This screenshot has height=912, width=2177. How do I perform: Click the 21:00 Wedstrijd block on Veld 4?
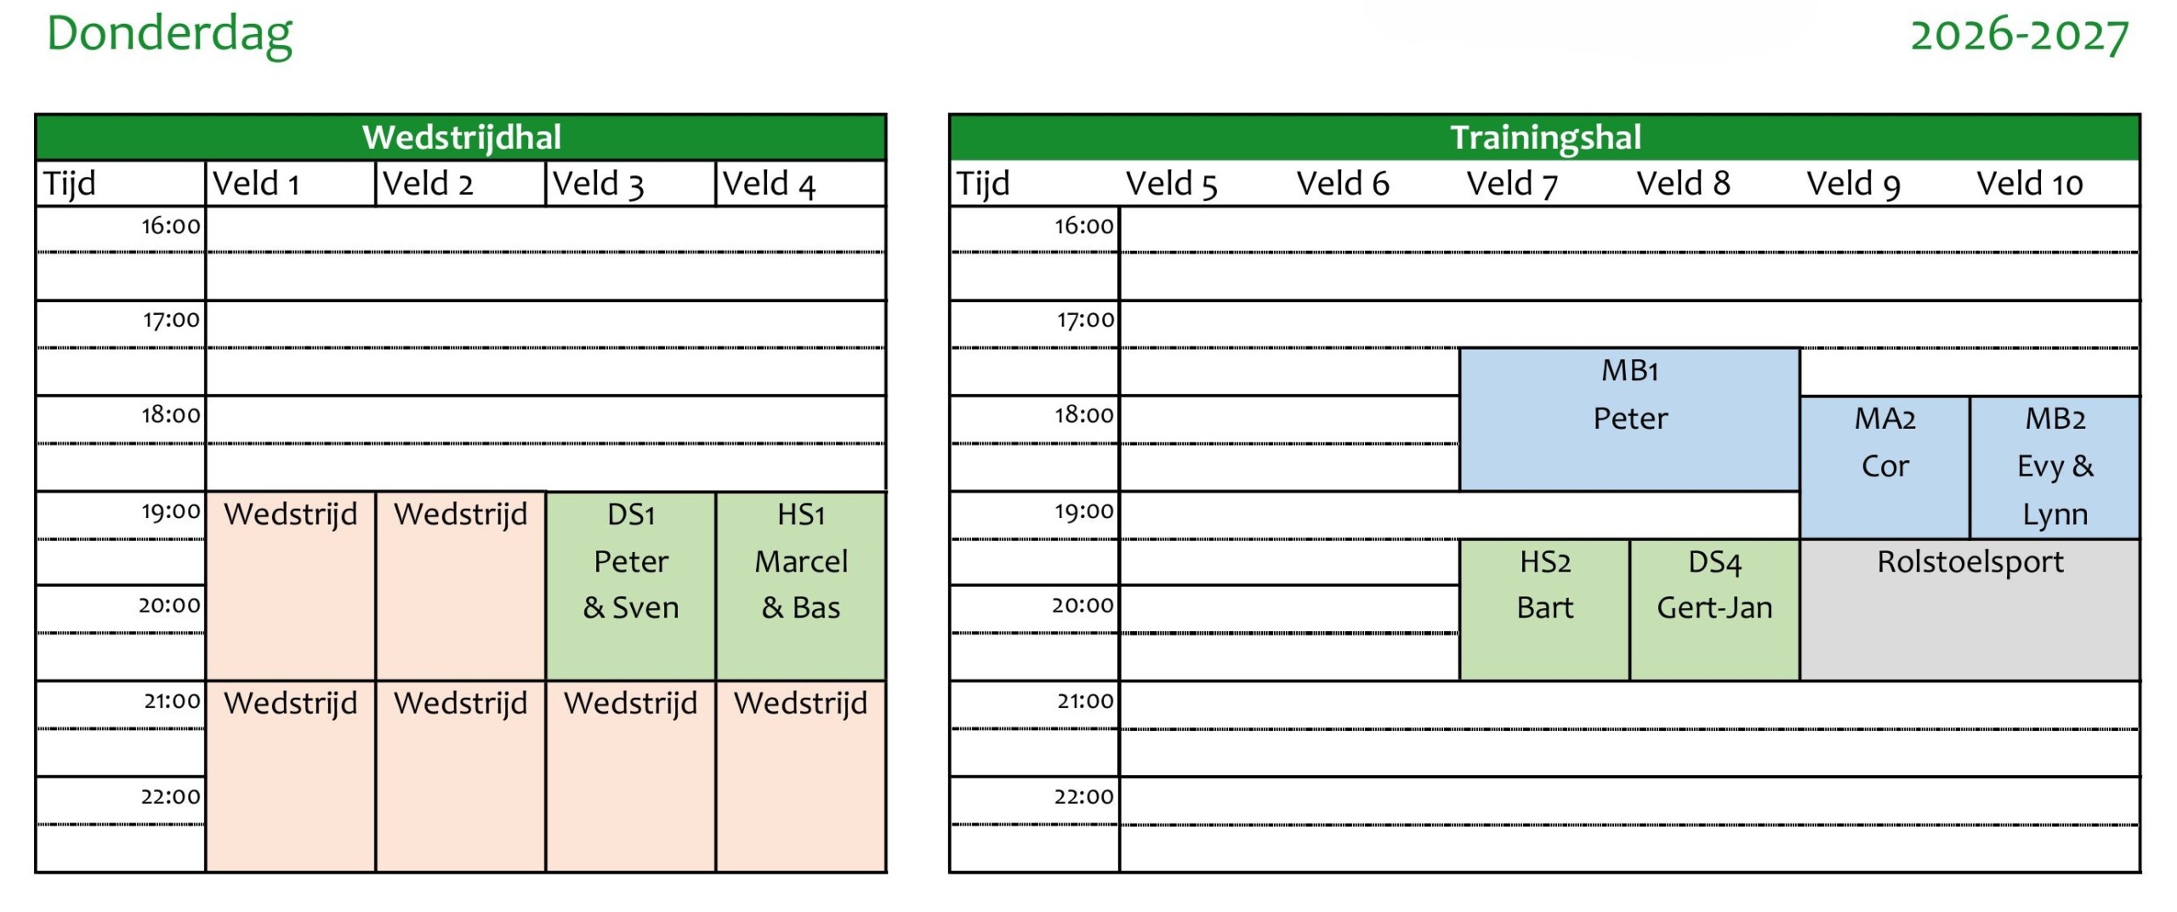point(800,776)
